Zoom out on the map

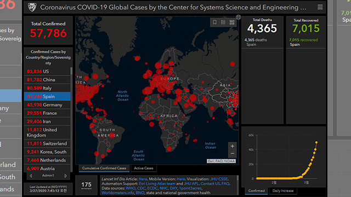(233, 154)
